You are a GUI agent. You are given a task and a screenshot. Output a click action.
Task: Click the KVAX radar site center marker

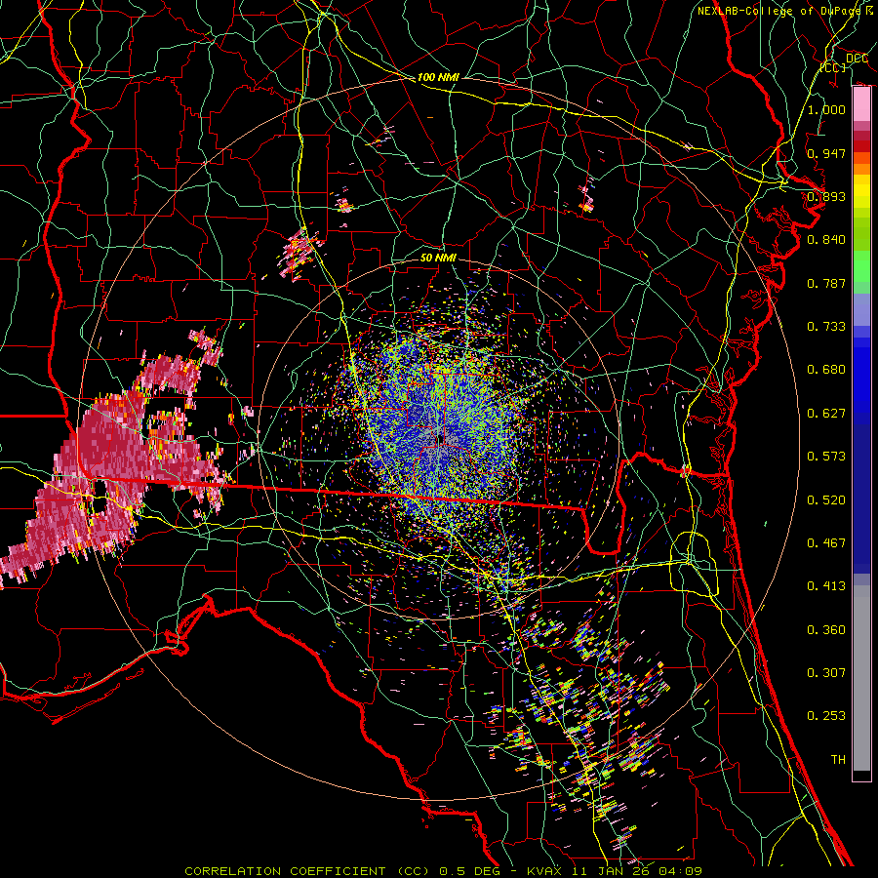(441, 441)
